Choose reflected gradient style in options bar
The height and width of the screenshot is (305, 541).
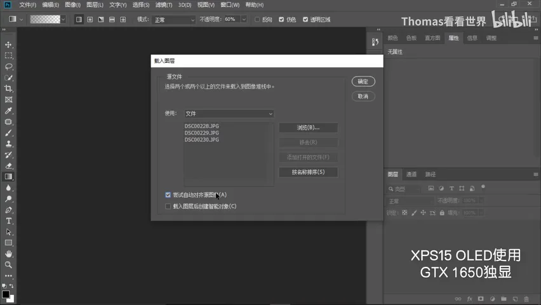tap(112, 20)
